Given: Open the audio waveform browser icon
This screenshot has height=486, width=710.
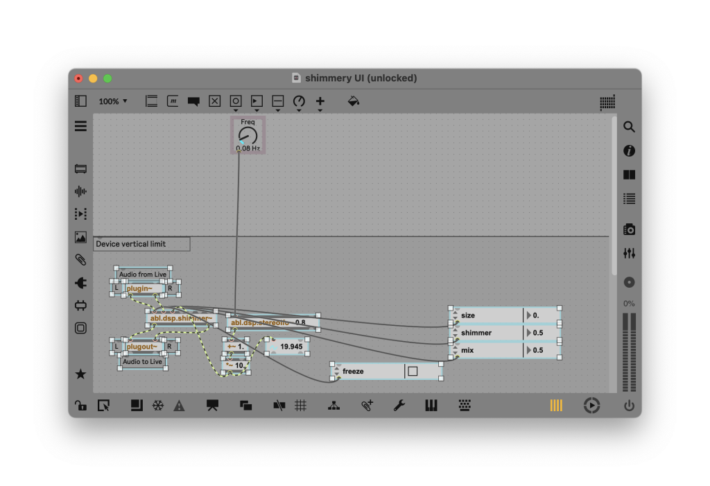Looking at the screenshot, I should click(80, 191).
